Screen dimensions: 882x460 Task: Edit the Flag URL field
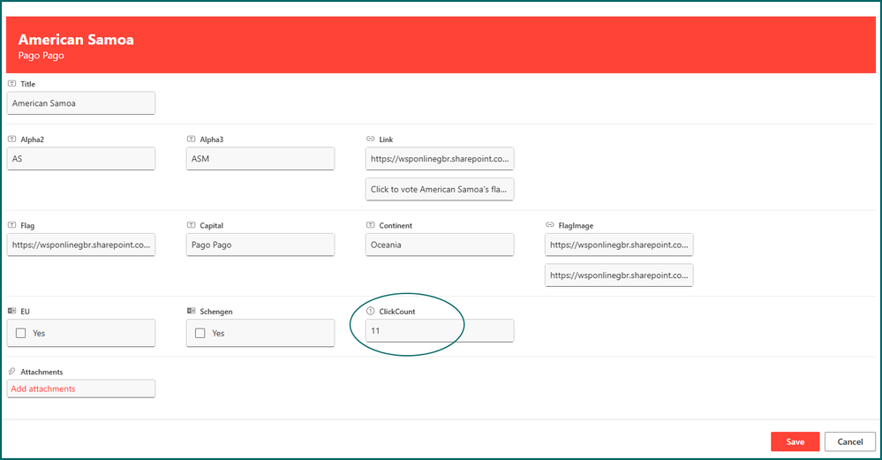click(81, 245)
